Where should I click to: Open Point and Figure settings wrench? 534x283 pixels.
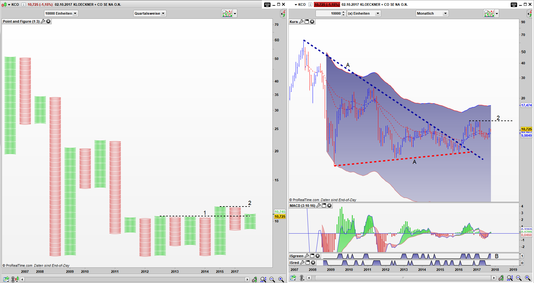point(43,21)
